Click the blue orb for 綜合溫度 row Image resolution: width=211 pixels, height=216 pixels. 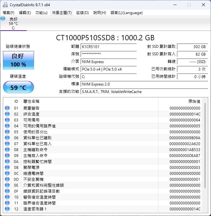(x=7, y=114)
